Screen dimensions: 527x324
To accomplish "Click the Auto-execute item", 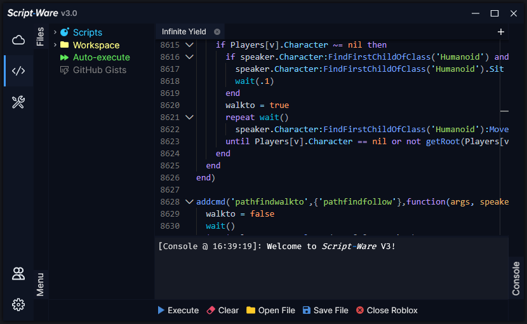I will point(101,57).
